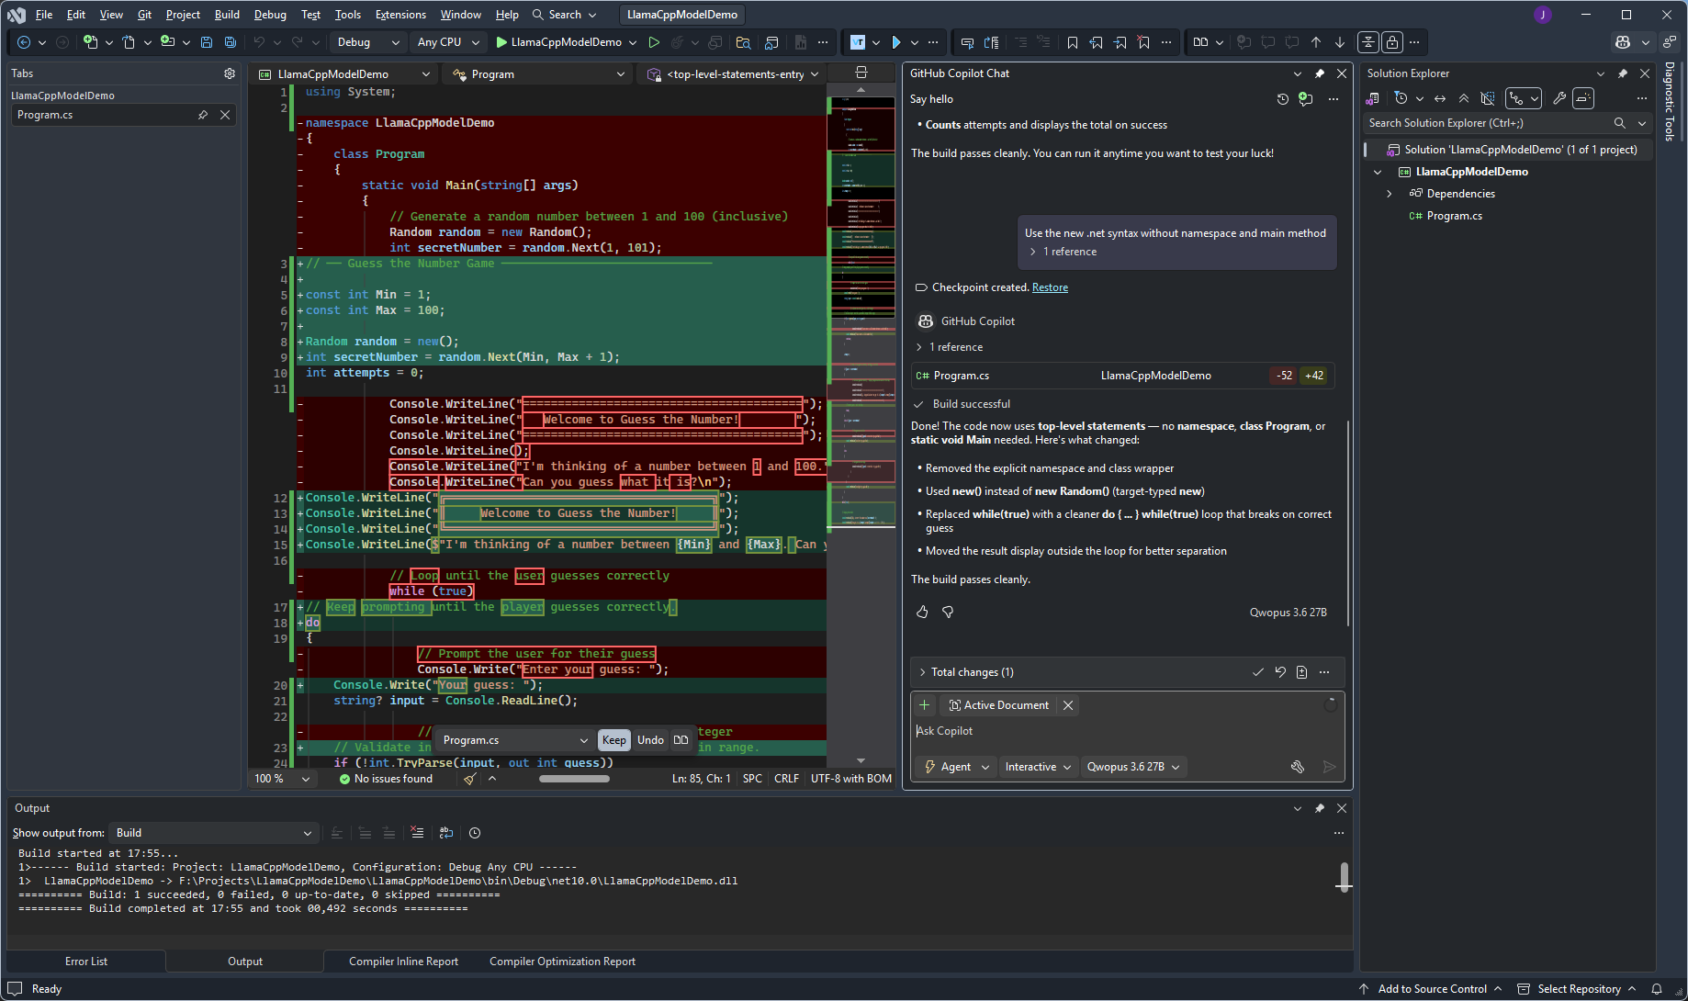Click Select Repository in status bar
The image size is (1688, 1001).
1578,989
